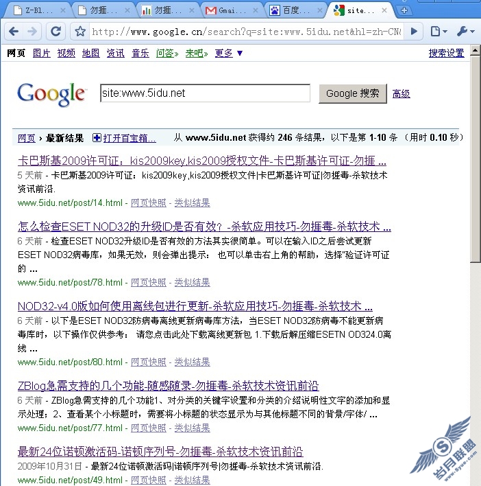Focus the Google search box
This screenshot has height=486, width=481.
(x=205, y=93)
